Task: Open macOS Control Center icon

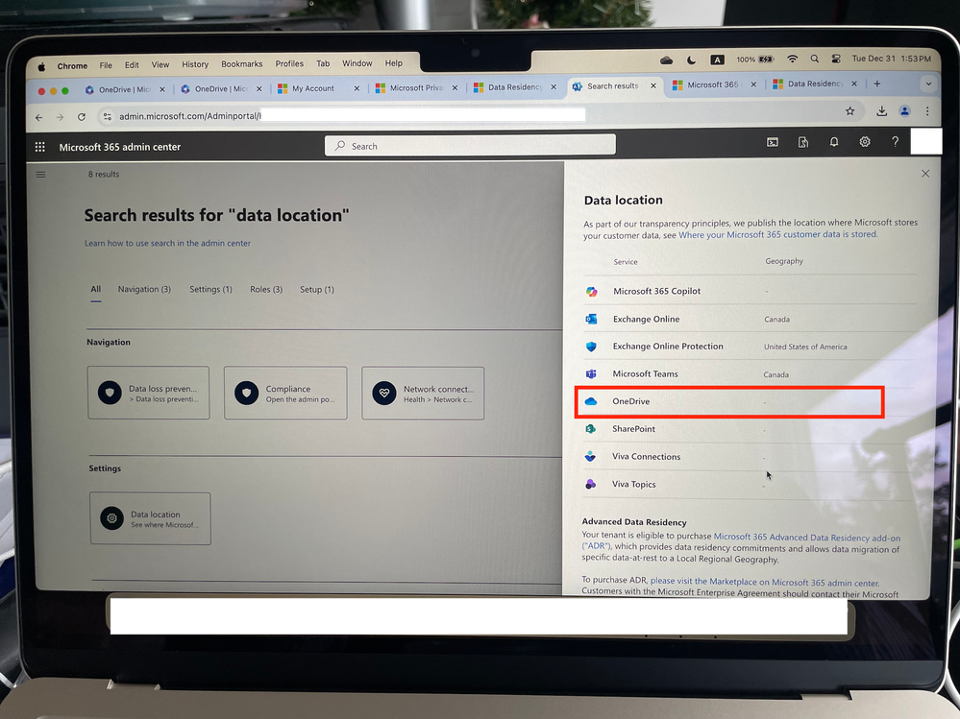Action: pyautogui.click(x=836, y=59)
